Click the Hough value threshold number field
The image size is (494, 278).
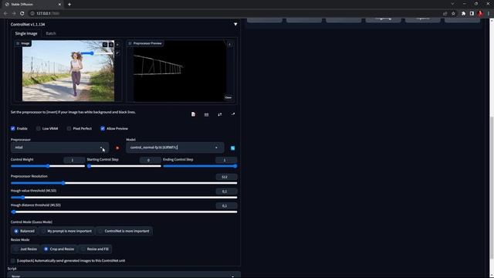pyautogui.click(x=226, y=192)
